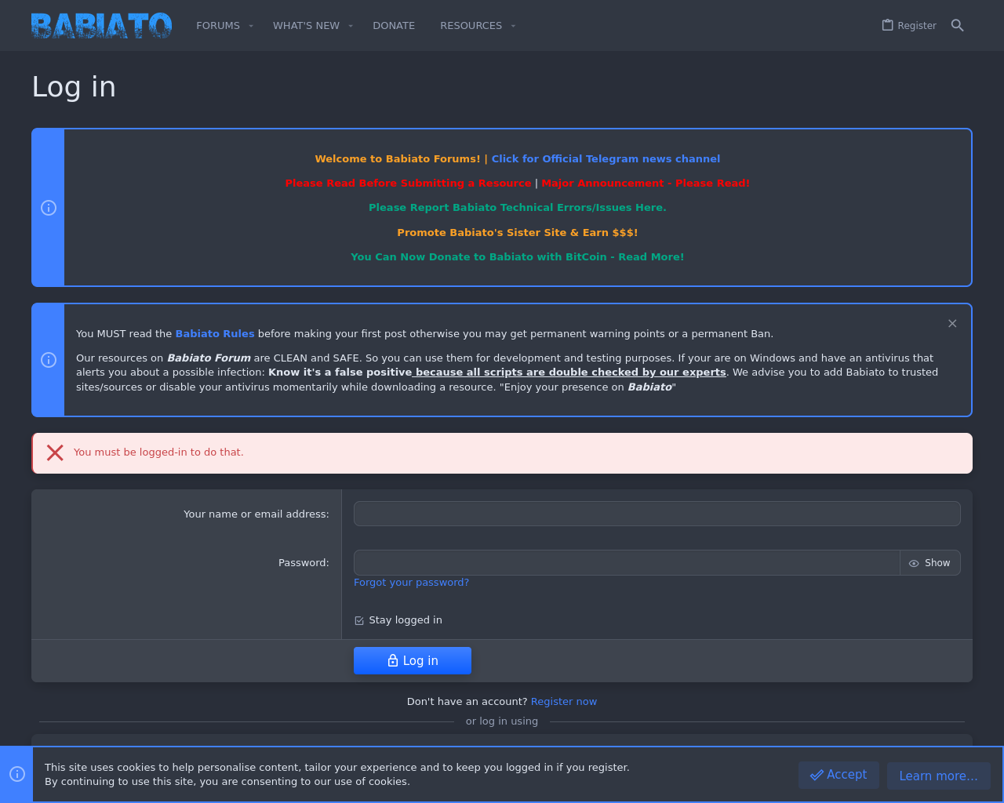Viewport: 1004px width, 803px height.
Task: Click the info icon beside welcome notice
Action: [49, 208]
